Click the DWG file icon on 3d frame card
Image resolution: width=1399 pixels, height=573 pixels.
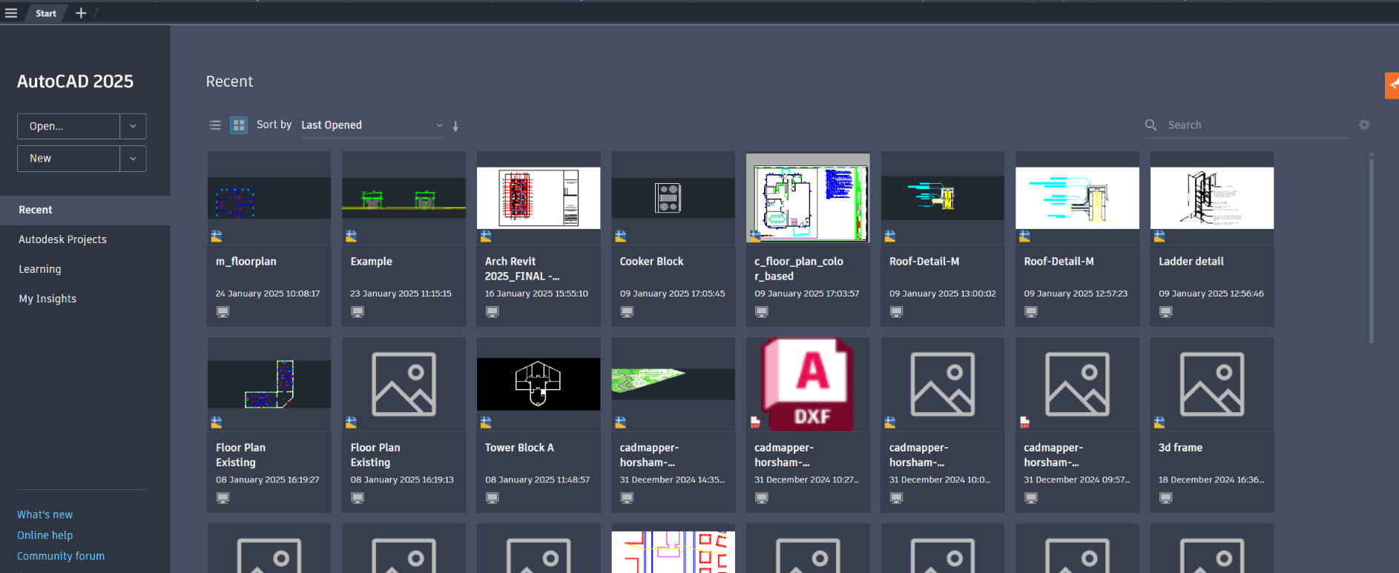click(x=1159, y=423)
